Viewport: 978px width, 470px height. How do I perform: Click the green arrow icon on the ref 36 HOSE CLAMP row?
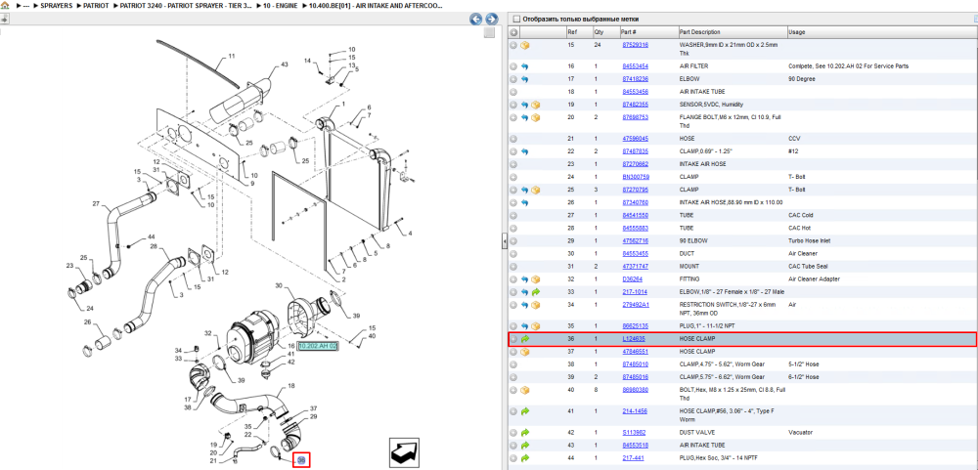tap(524, 339)
